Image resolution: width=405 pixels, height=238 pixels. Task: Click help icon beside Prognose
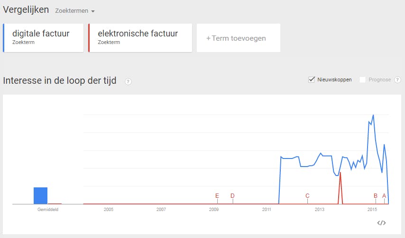[x=397, y=79]
